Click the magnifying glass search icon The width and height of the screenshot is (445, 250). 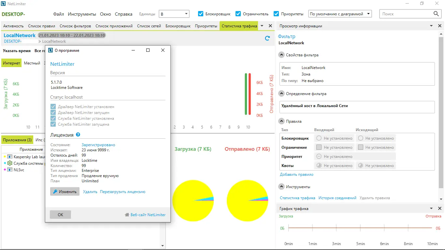click(x=436, y=14)
